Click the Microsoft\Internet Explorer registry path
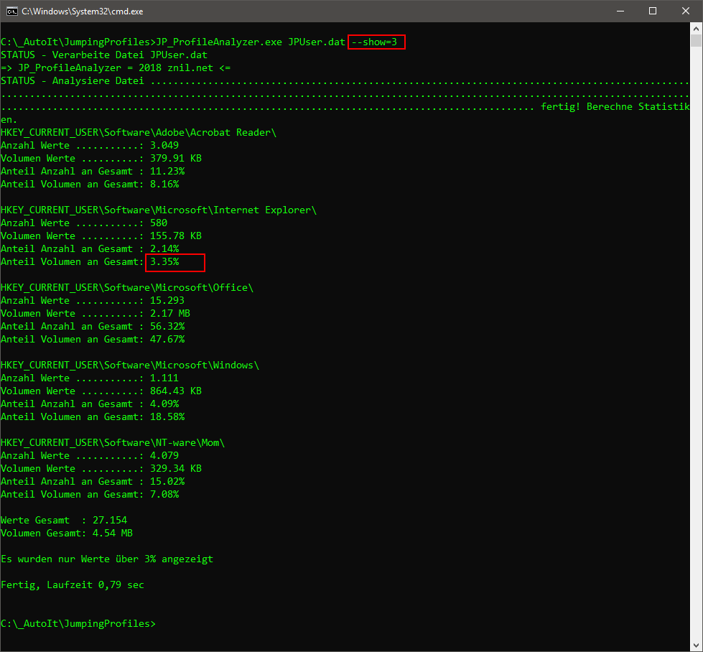This screenshot has height=652, width=703. (158, 210)
